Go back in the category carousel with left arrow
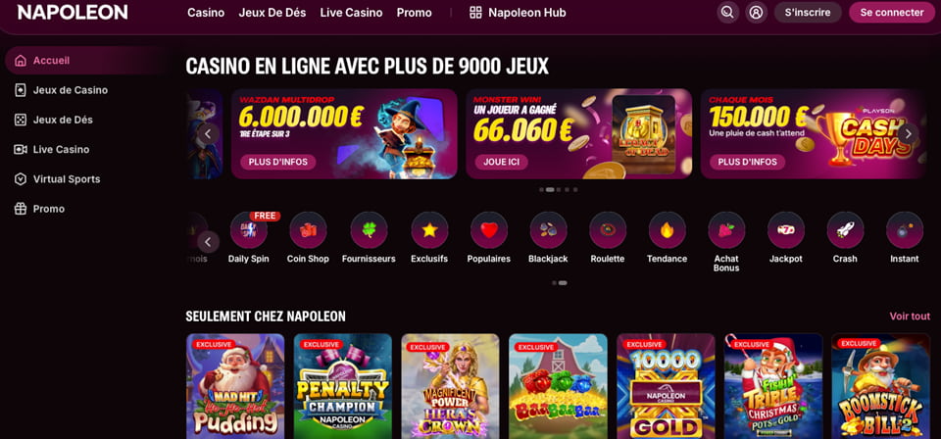The image size is (941, 439). coord(208,242)
